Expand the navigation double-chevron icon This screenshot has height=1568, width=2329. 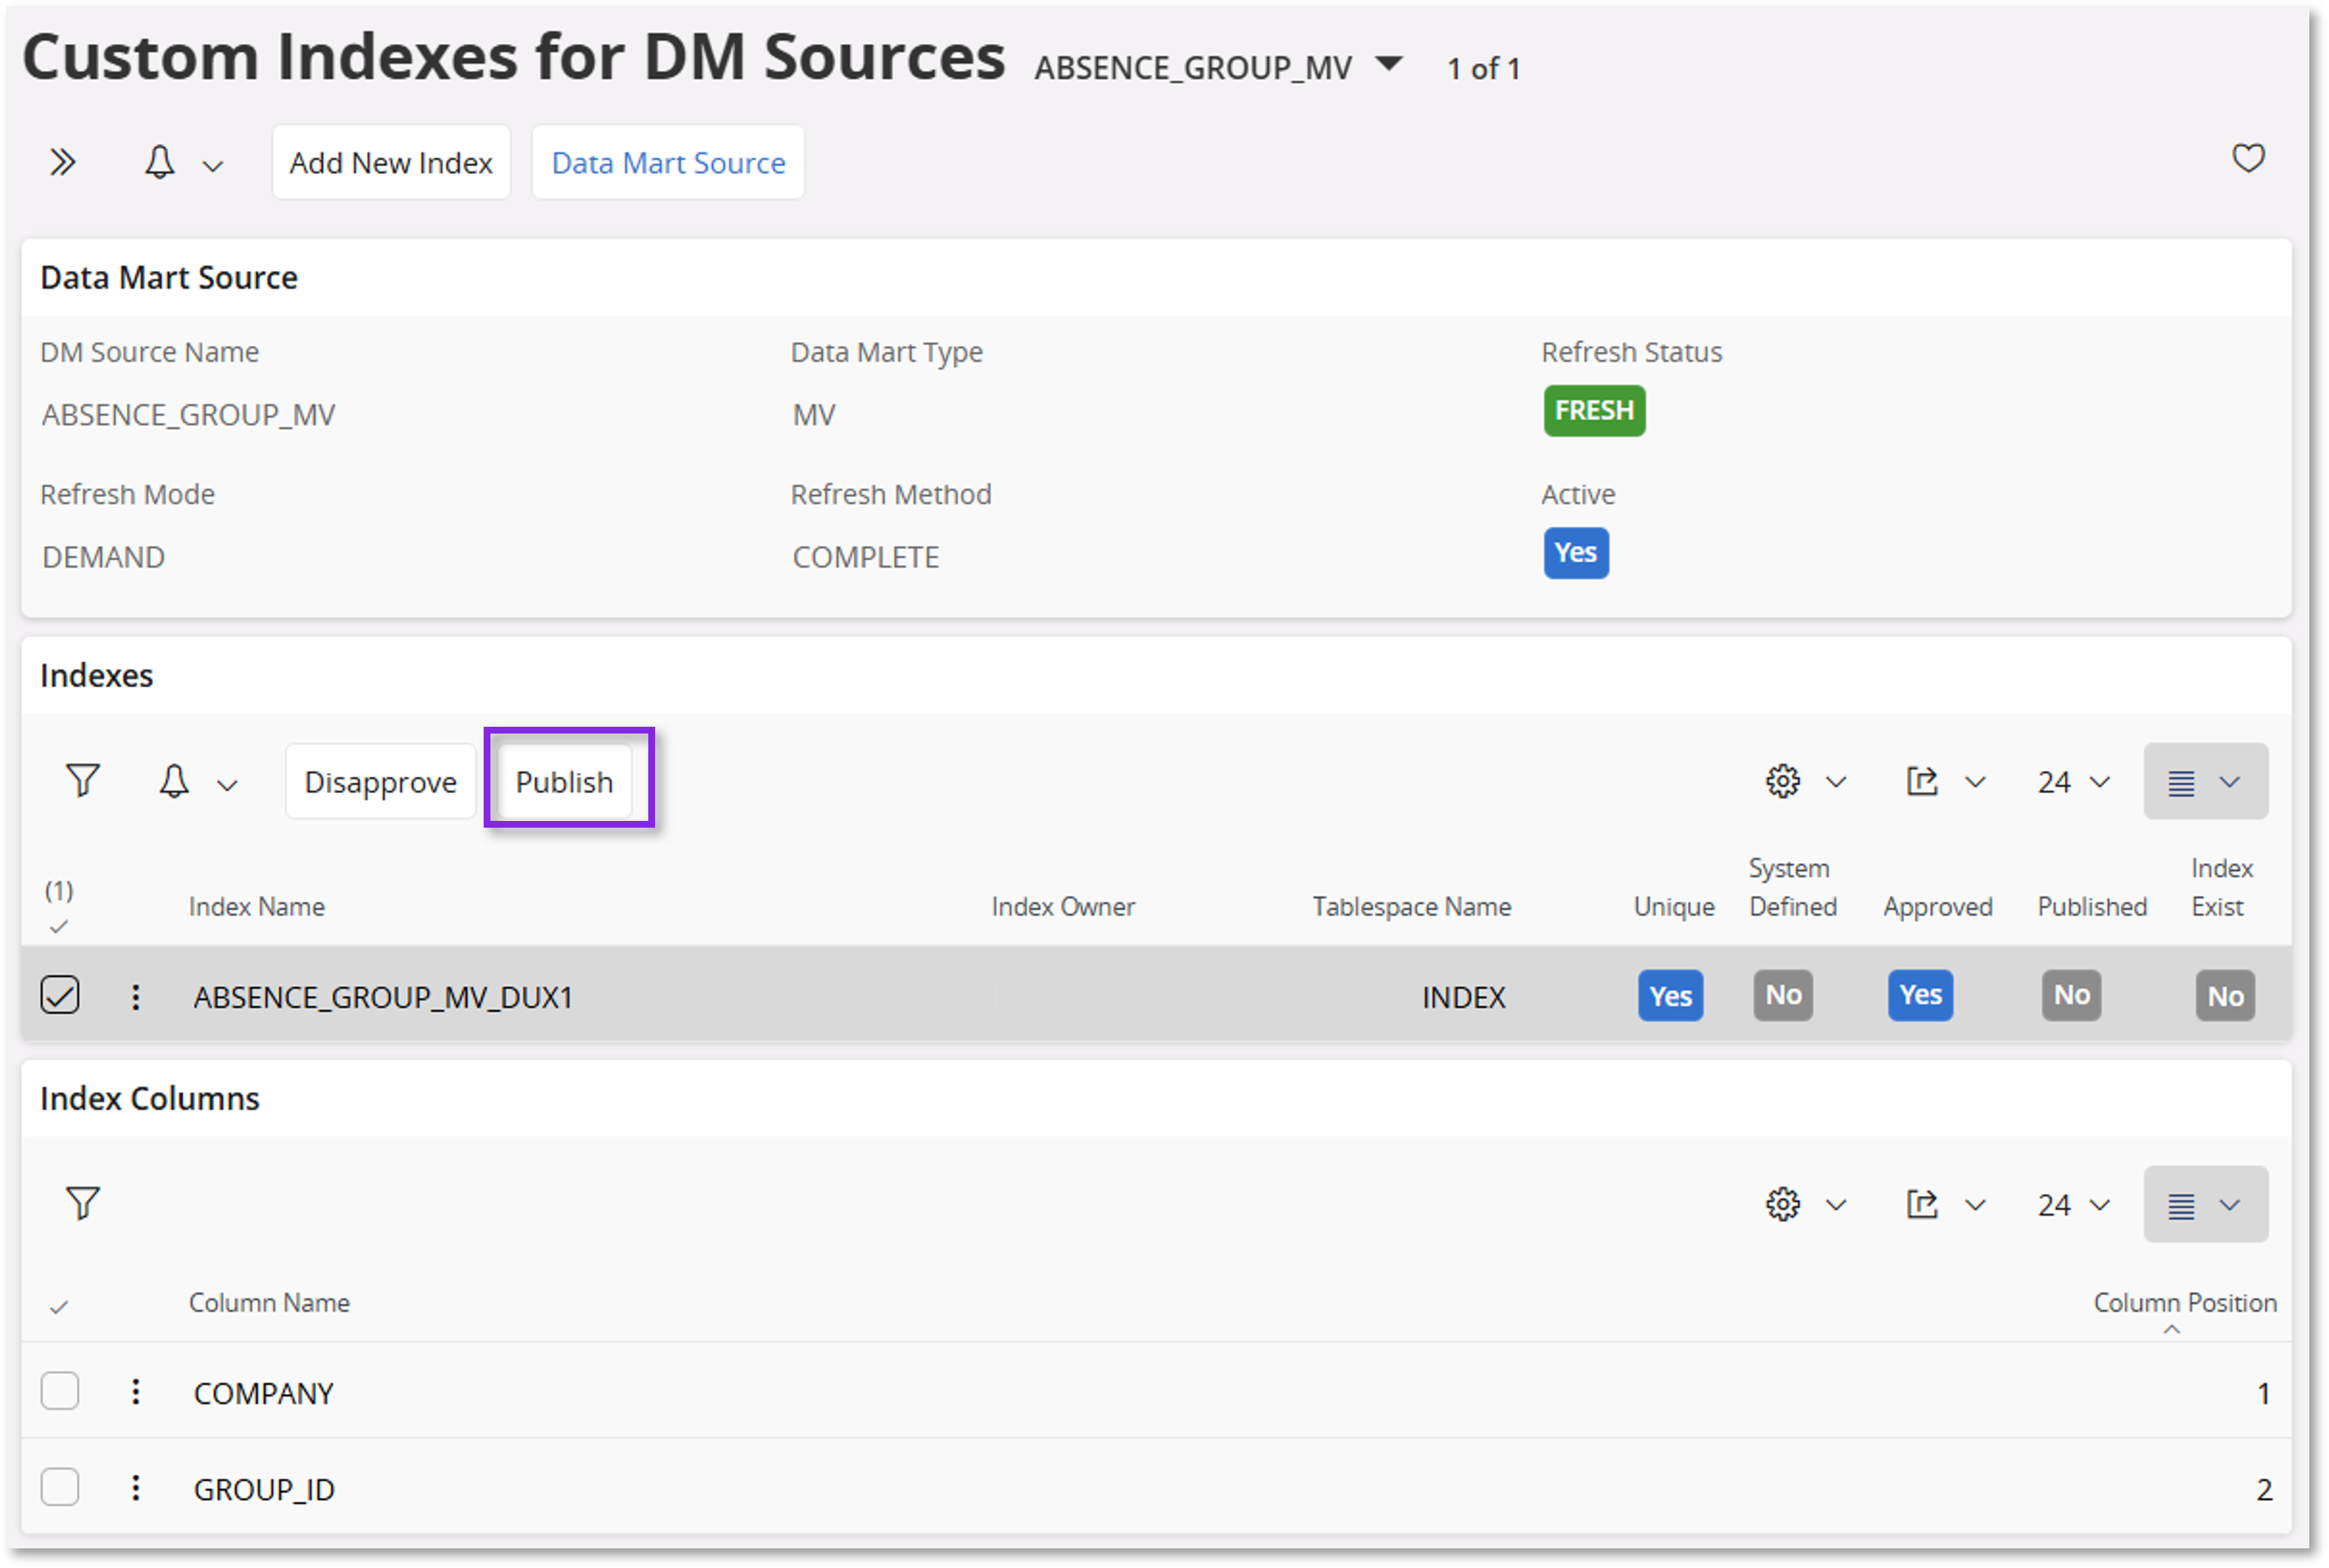(62, 162)
